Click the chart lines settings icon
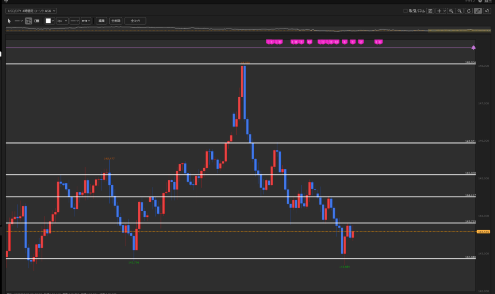 [x=430, y=11]
